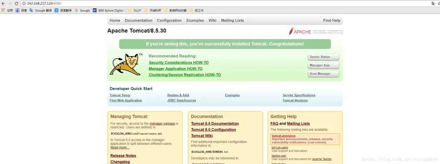Click the Host Manager button

[323, 74]
